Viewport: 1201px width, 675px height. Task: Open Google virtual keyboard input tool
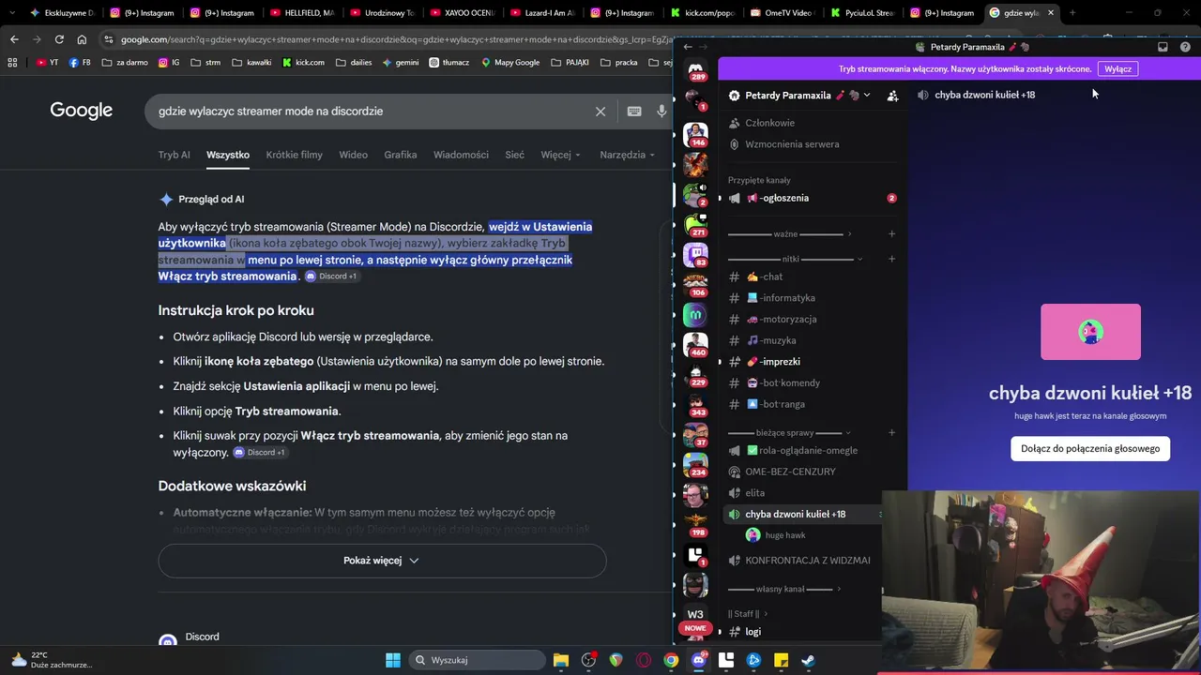coord(634,111)
